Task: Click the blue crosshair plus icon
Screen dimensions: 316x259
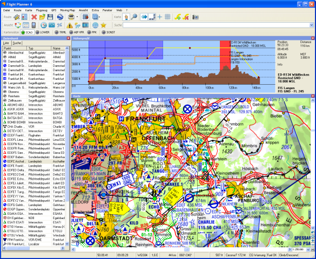Action: tap(160, 17)
